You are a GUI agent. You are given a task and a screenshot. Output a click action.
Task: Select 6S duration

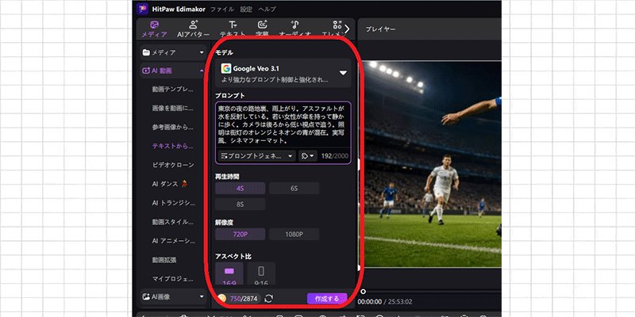[x=294, y=189]
